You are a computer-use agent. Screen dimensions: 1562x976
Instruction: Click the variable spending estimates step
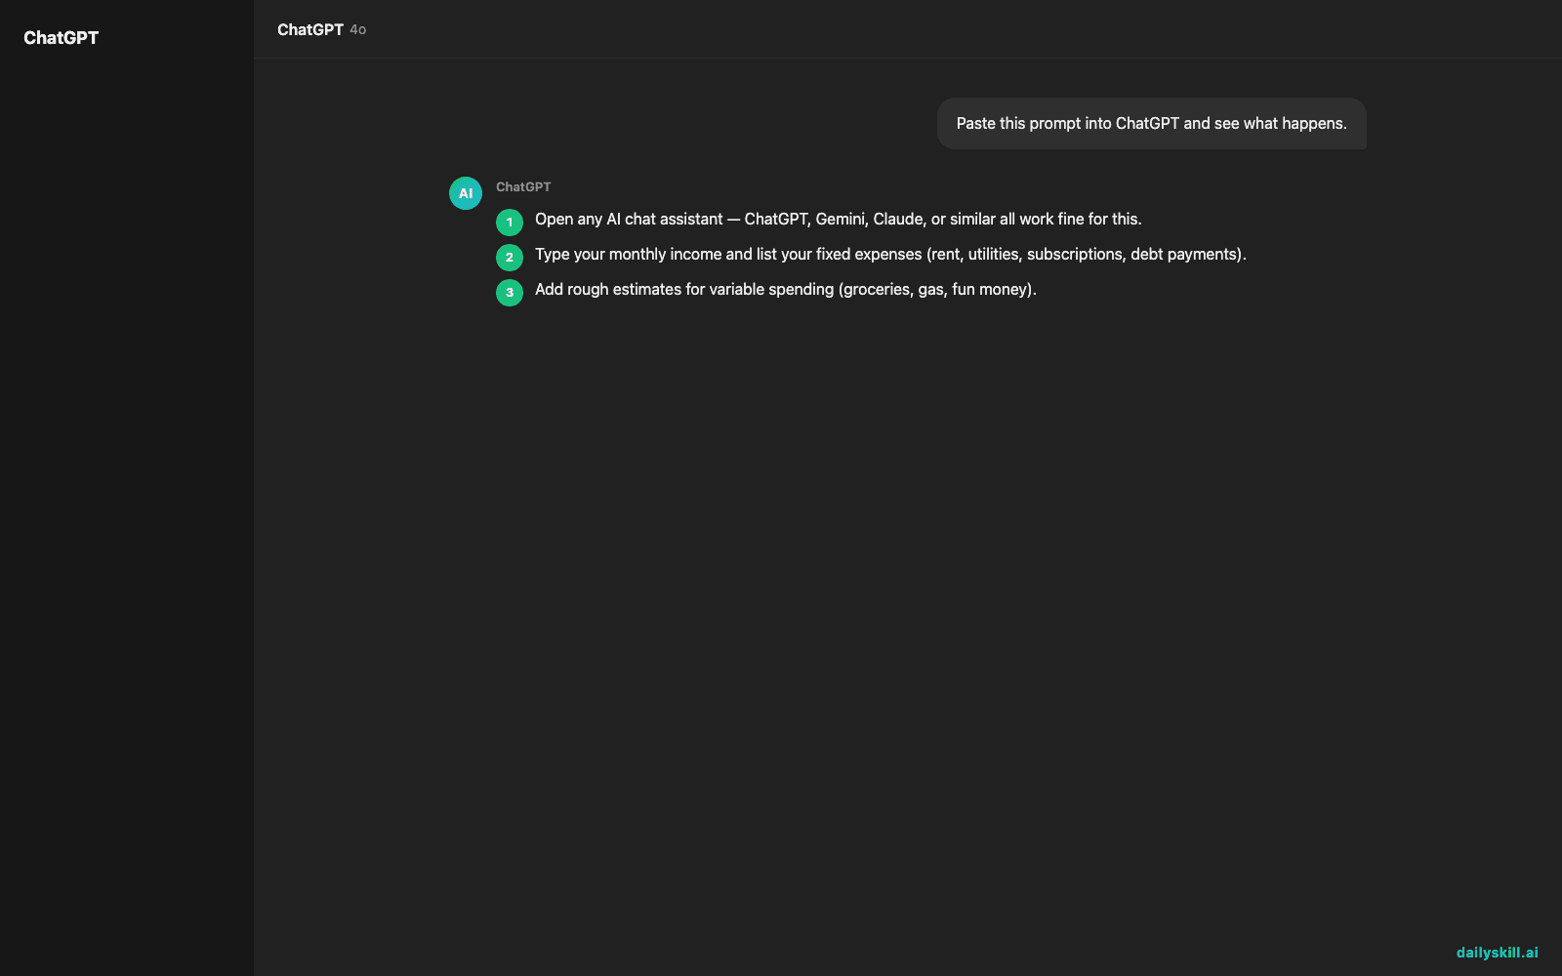785,290
